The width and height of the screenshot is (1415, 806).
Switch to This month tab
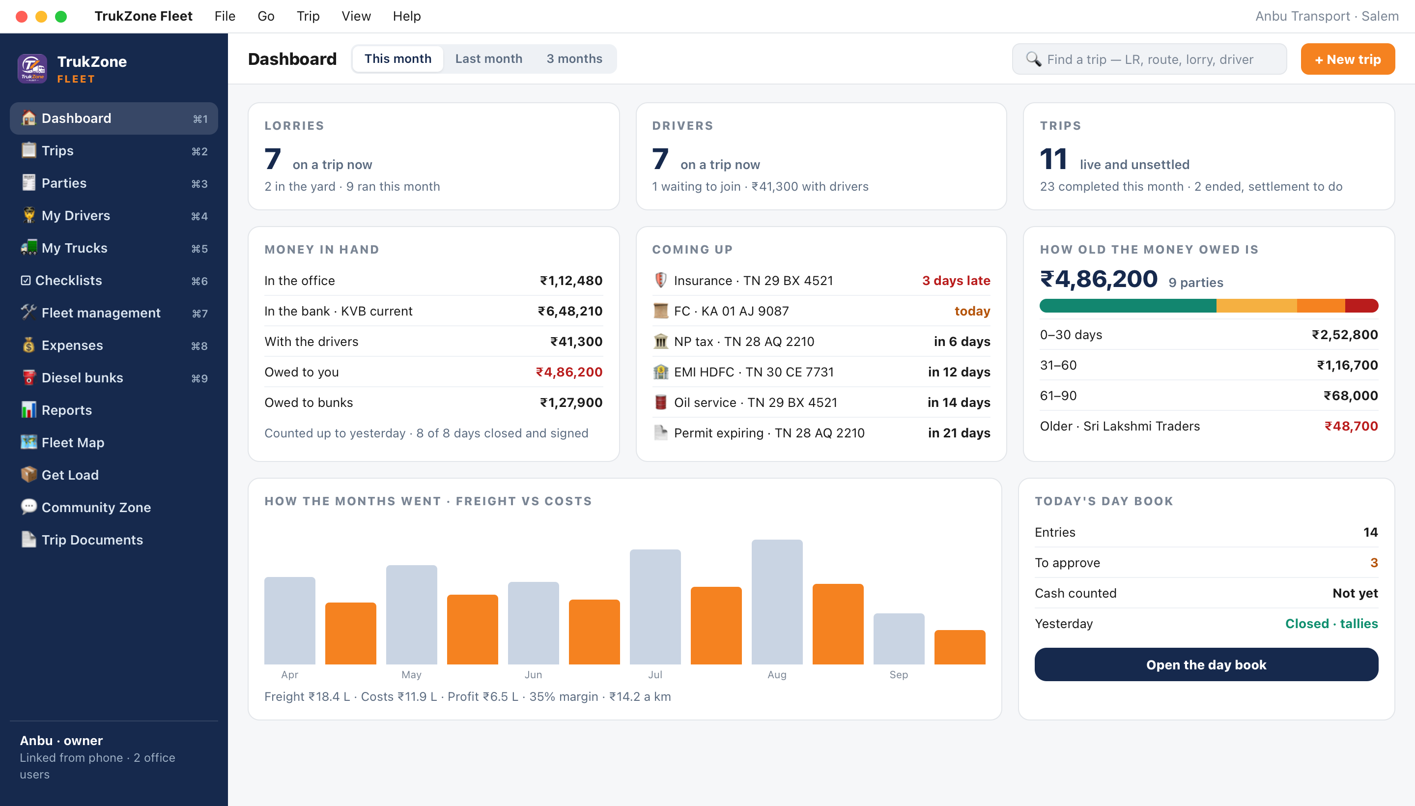click(397, 58)
